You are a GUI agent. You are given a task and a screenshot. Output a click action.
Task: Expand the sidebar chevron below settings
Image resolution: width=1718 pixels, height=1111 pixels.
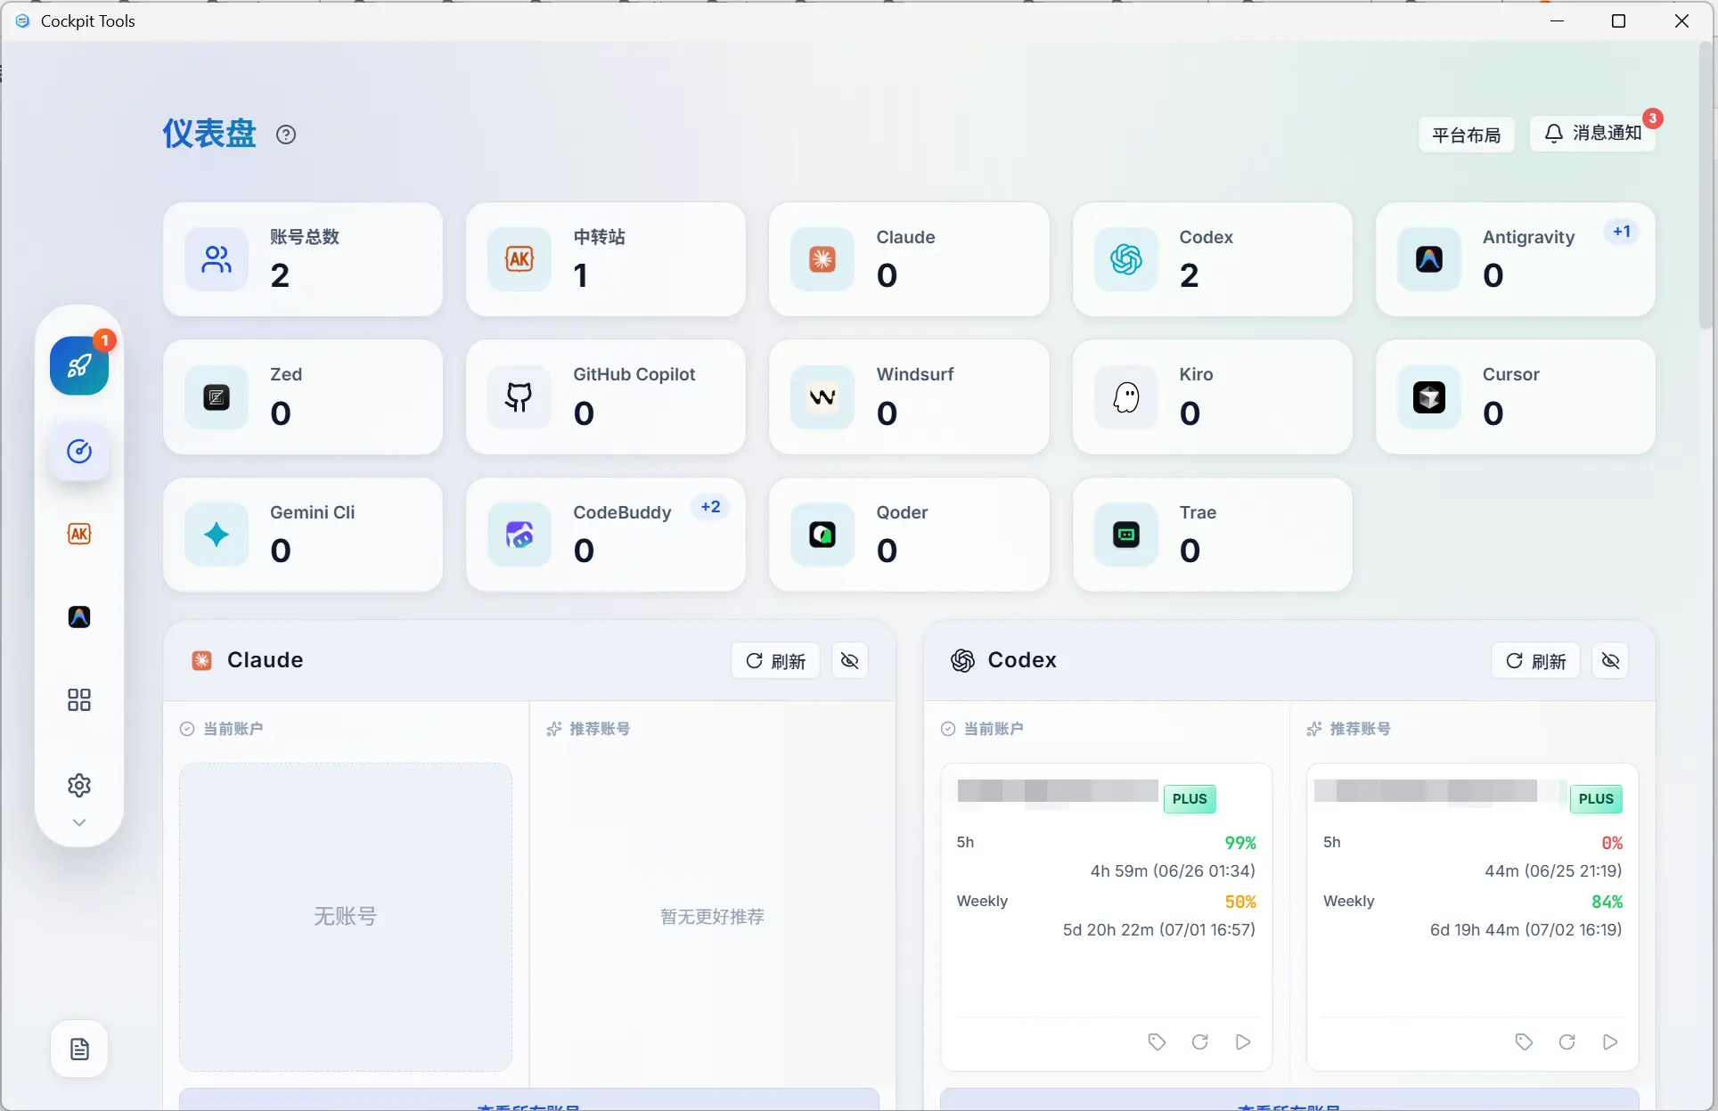[79, 822]
